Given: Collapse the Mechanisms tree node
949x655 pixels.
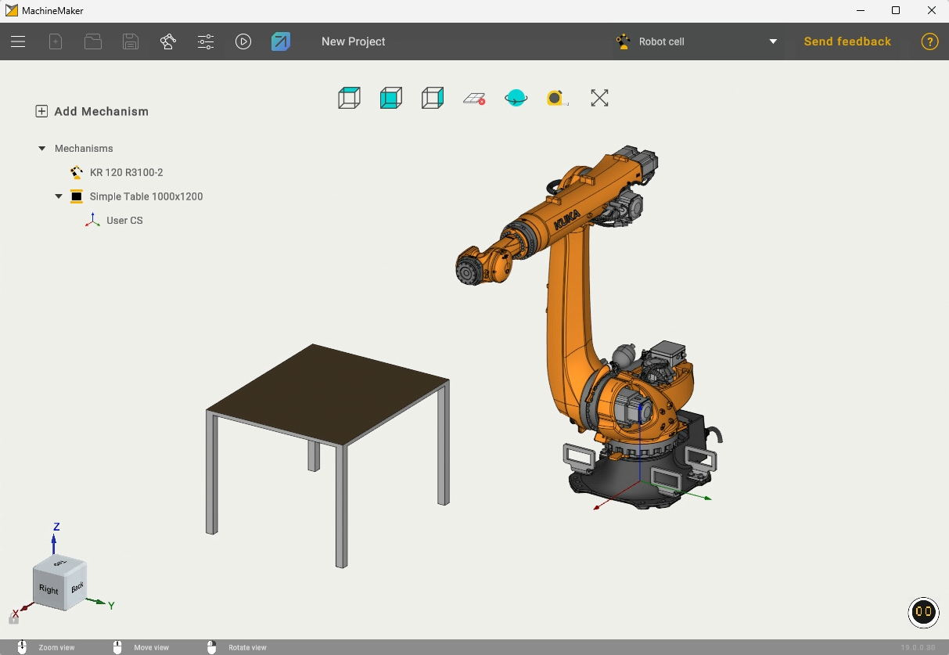Looking at the screenshot, I should [x=42, y=149].
